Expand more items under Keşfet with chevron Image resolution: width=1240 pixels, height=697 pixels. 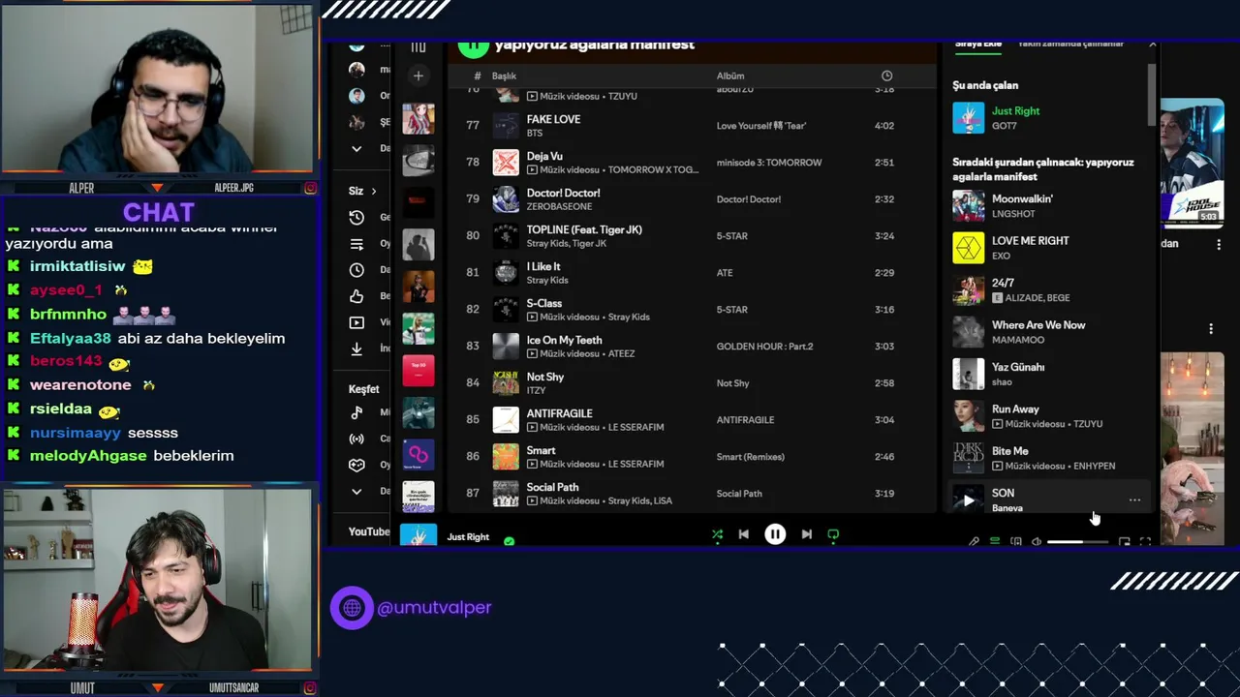tap(356, 491)
